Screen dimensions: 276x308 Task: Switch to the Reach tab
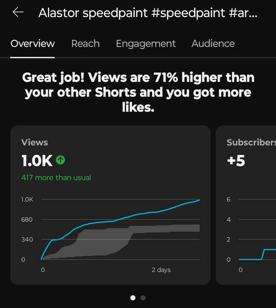pyautogui.click(x=86, y=43)
